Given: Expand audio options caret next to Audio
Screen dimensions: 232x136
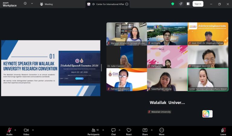Looking at the screenshot, I should (x=15, y=130).
